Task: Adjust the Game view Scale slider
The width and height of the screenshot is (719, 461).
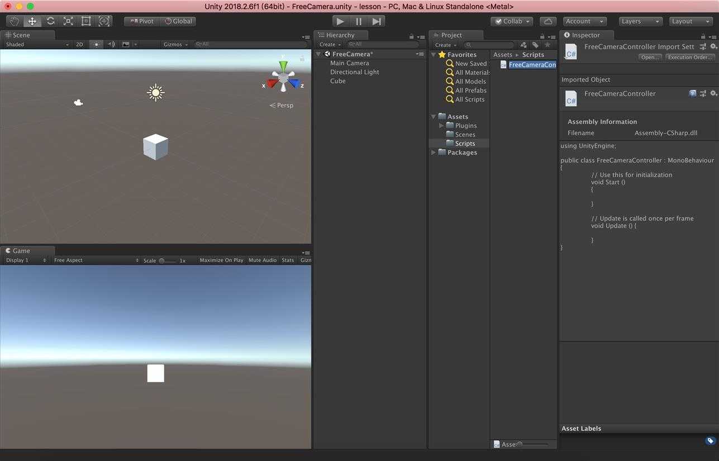Action: 168,260
